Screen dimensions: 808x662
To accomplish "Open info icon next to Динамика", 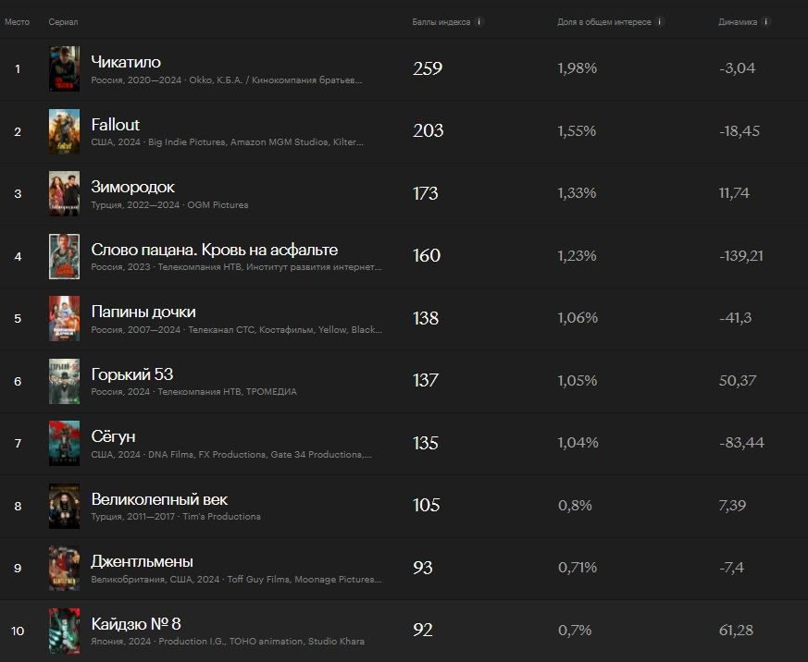I will pos(765,21).
